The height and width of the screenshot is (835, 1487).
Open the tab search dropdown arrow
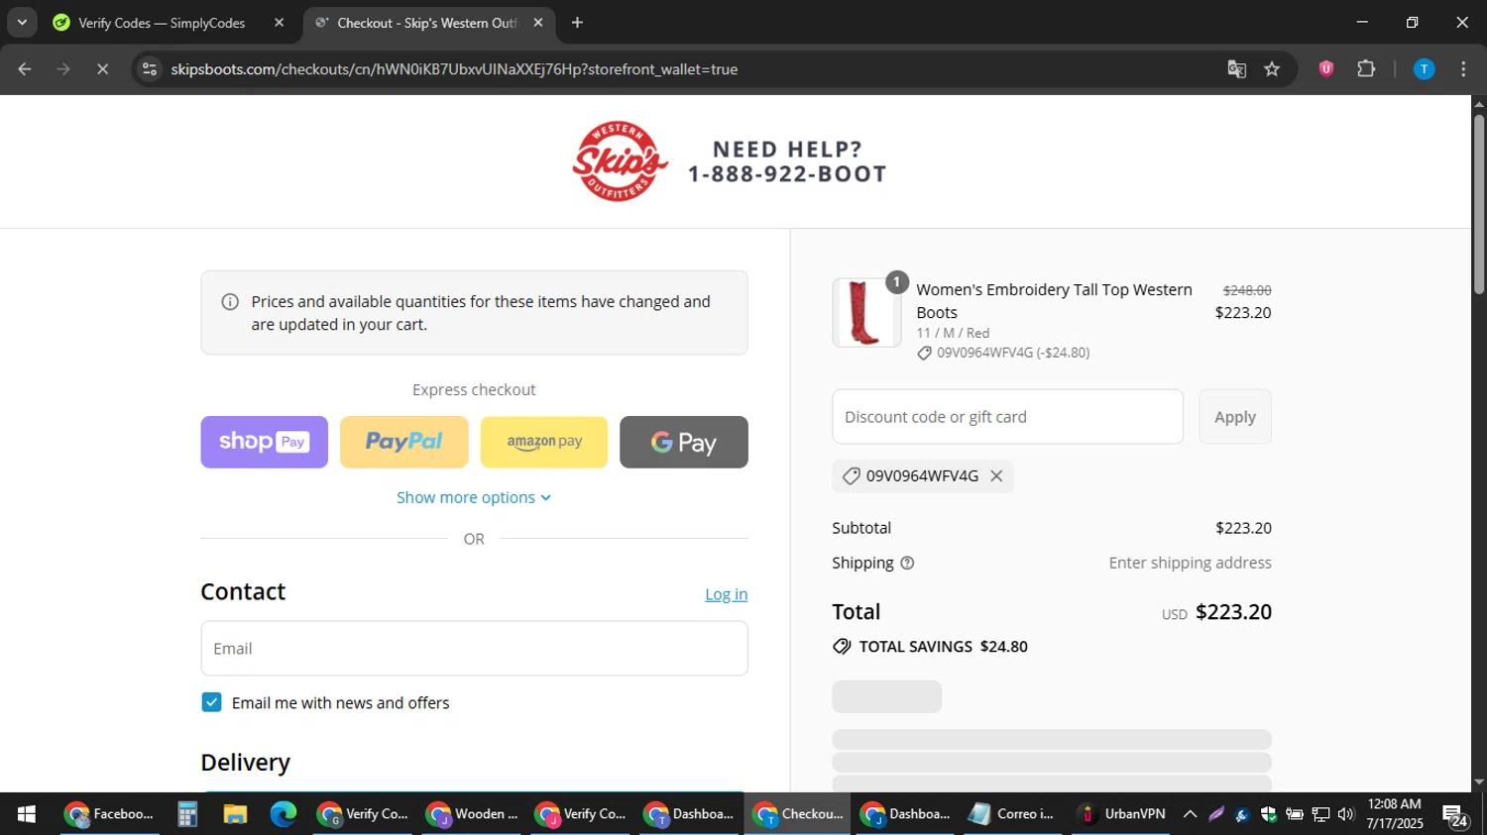(22, 23)
